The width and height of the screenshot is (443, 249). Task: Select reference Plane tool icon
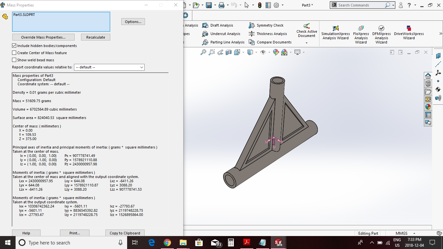(438, 56)
